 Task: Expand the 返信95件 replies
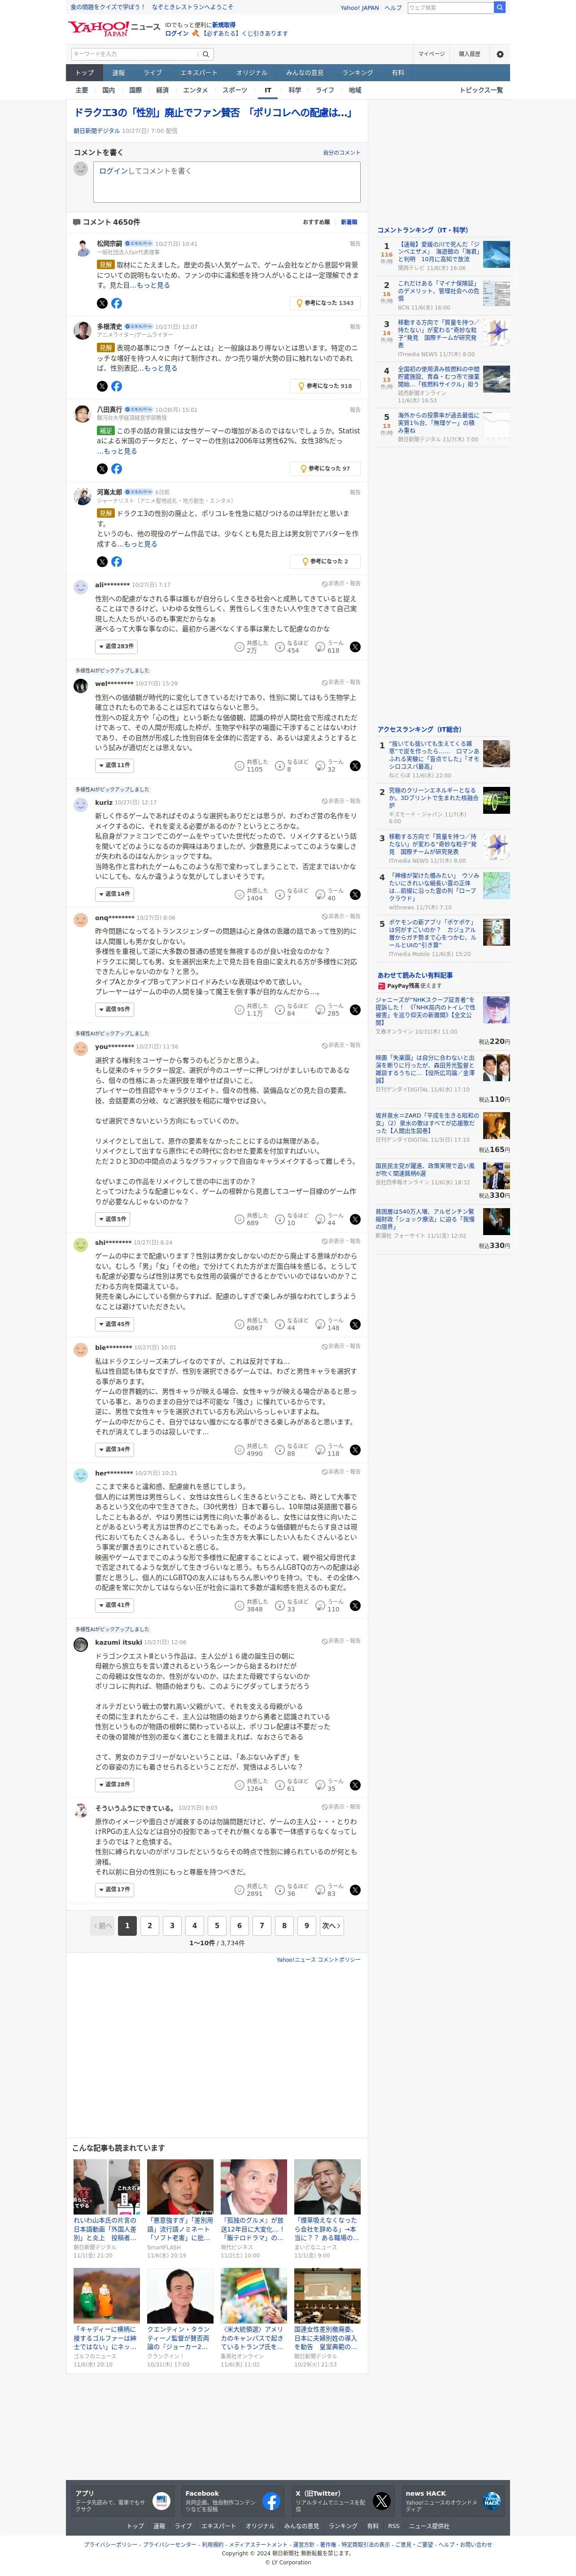pyautogui.click(x=115, y=1010)
